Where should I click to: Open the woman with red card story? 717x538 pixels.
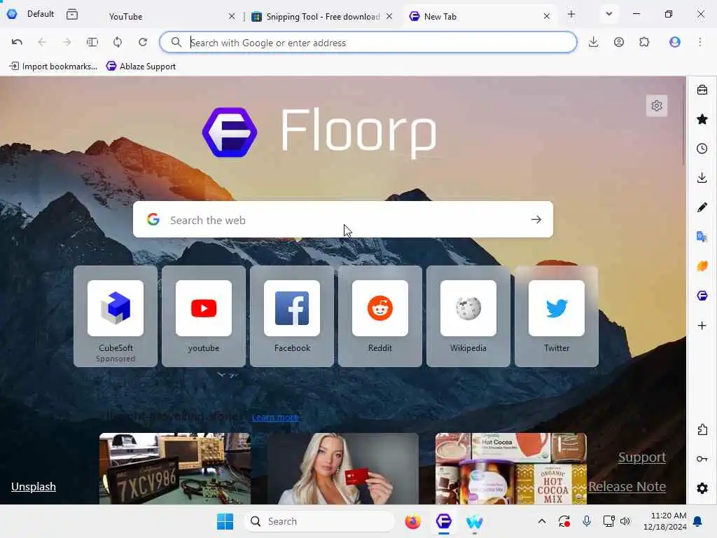343,469
